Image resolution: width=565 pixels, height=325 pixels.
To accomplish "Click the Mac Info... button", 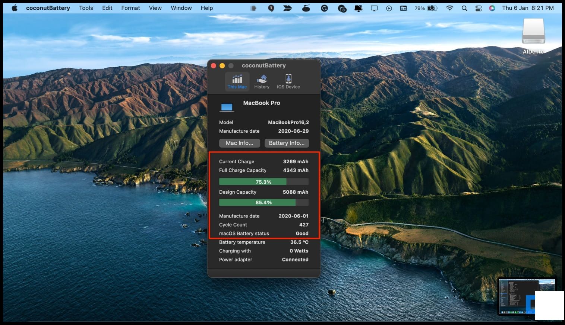I will [240, 143].
